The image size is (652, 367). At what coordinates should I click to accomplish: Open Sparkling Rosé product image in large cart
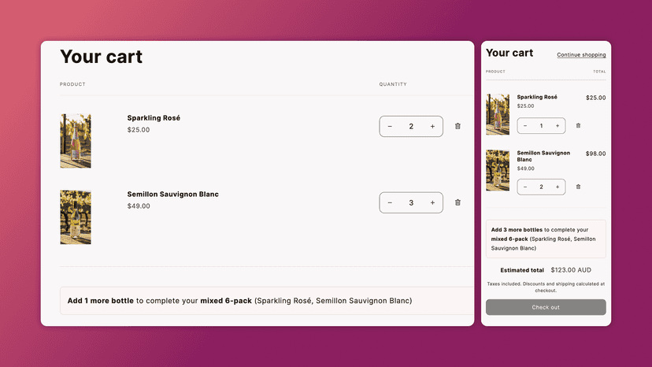[x=76, y=141]
